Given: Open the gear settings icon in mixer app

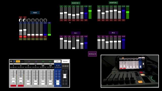Looking at the screenshot, I should click(11, 61).
